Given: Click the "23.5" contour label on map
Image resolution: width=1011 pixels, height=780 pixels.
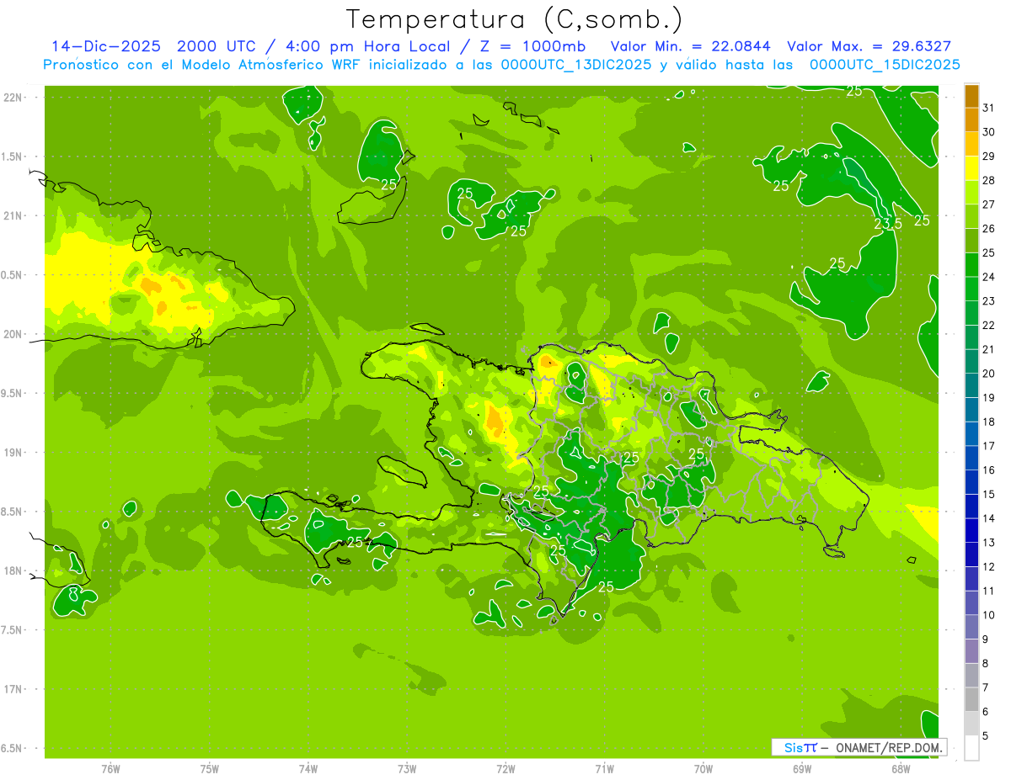Looking at the screenshot, I should [x=888, y=224].
